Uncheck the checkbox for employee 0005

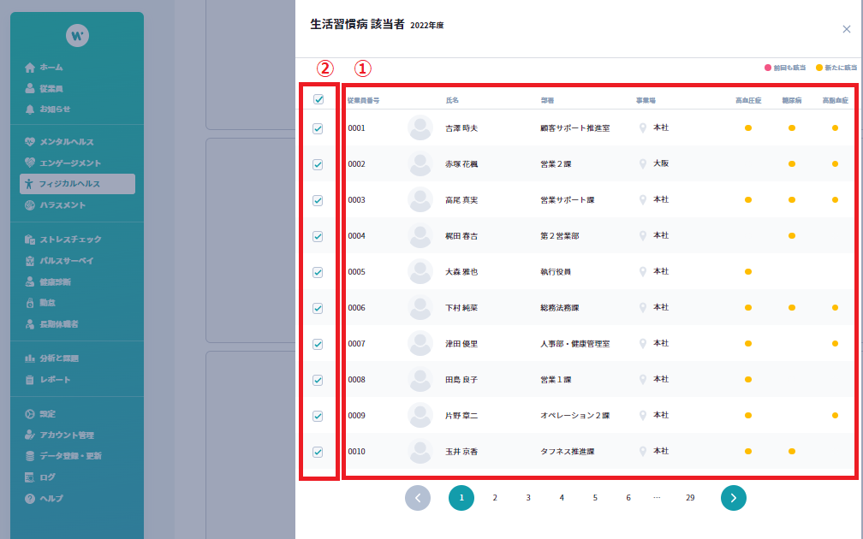click(318, 272)
